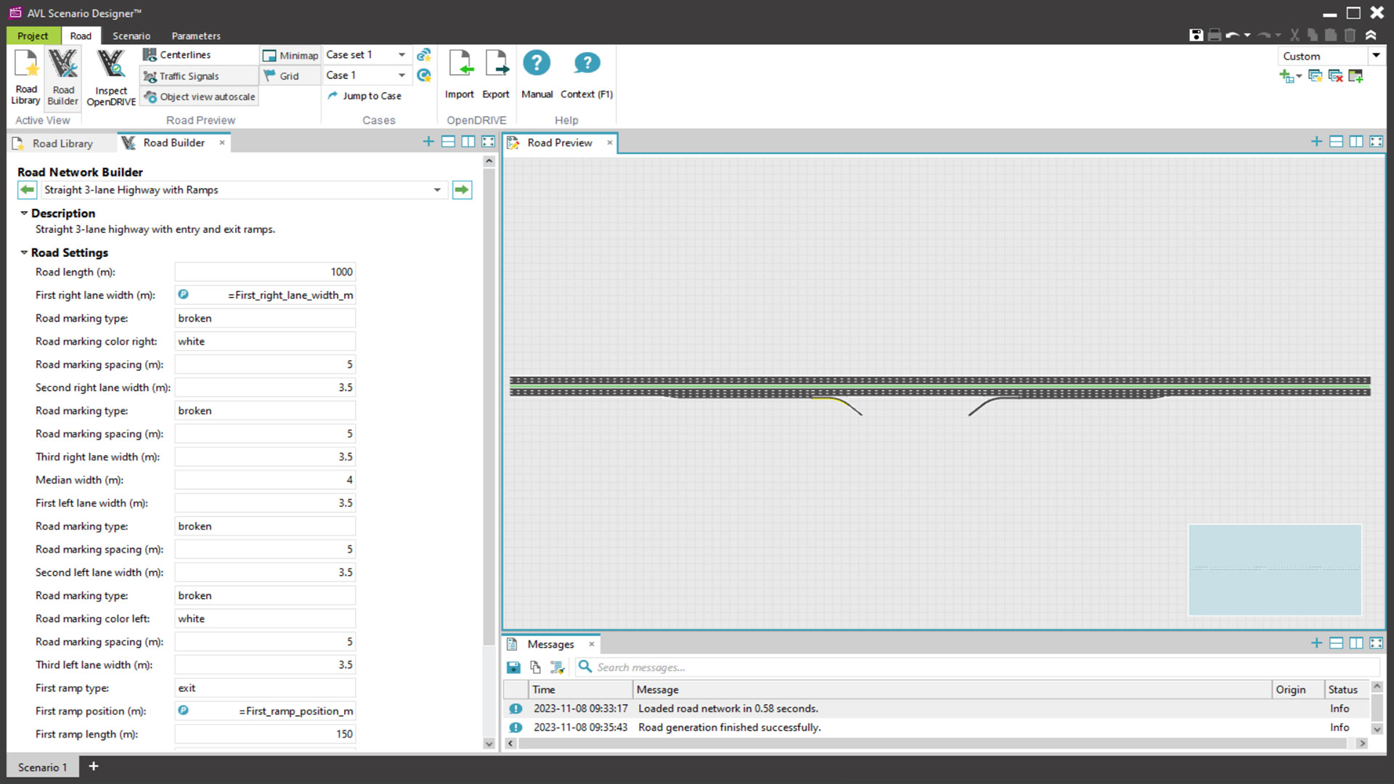1394x784 pixels.
Task: Toggle the Minimap overlay
Action: click(290, 55)
